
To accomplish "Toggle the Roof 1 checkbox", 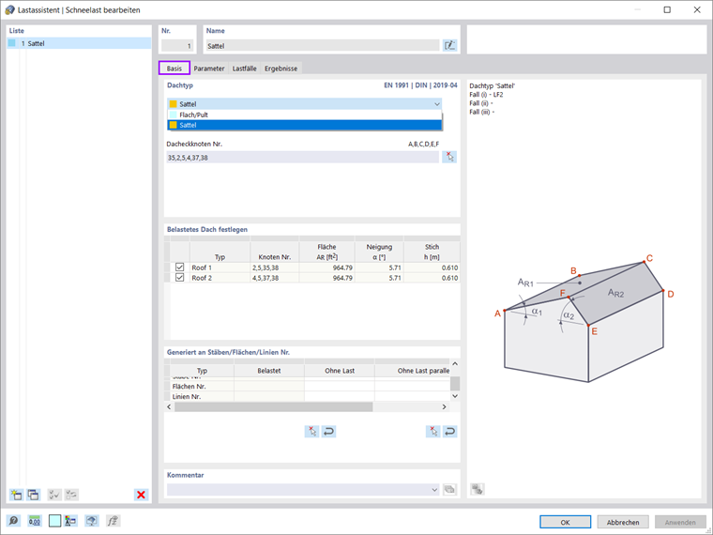I will click(179, 267).
